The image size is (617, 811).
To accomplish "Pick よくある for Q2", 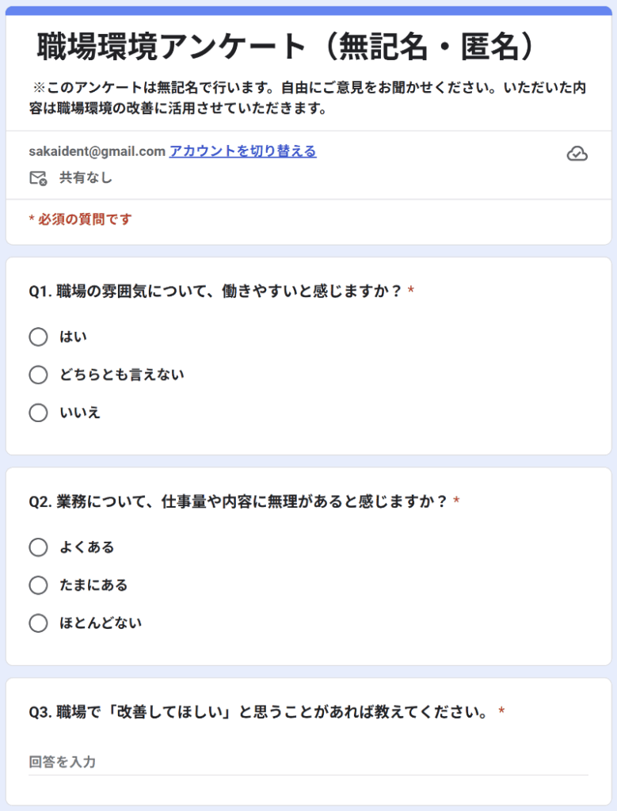I will coord(38,547).
